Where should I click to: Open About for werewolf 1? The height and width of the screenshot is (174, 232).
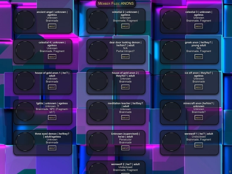(198, 145)
